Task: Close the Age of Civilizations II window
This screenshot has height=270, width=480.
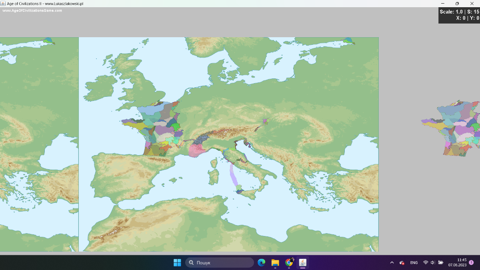Action: (x=472, y=4)
